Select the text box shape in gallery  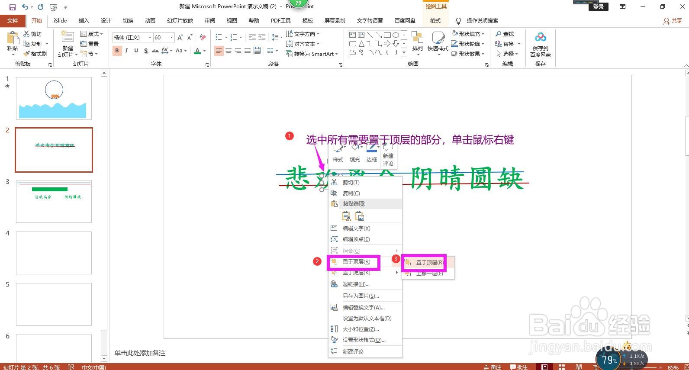[353, 35]
